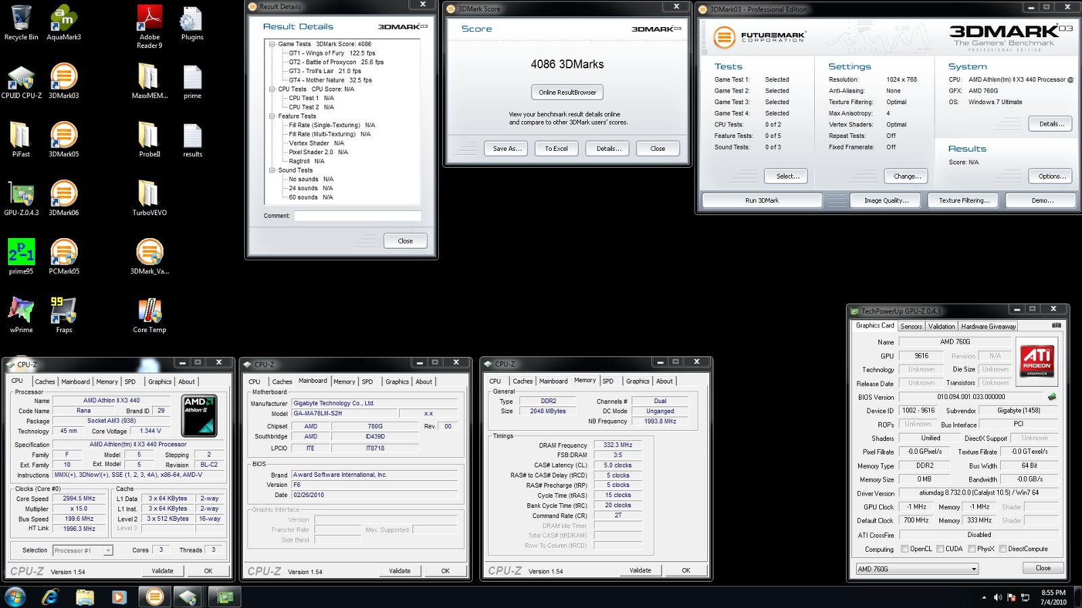
Task: Open the 3DMark05 desktop shortcut
Action: click(64, 140)
